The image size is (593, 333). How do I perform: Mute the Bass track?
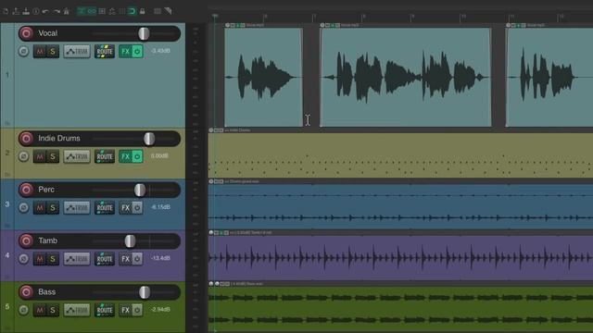click(x=40, y=310)
